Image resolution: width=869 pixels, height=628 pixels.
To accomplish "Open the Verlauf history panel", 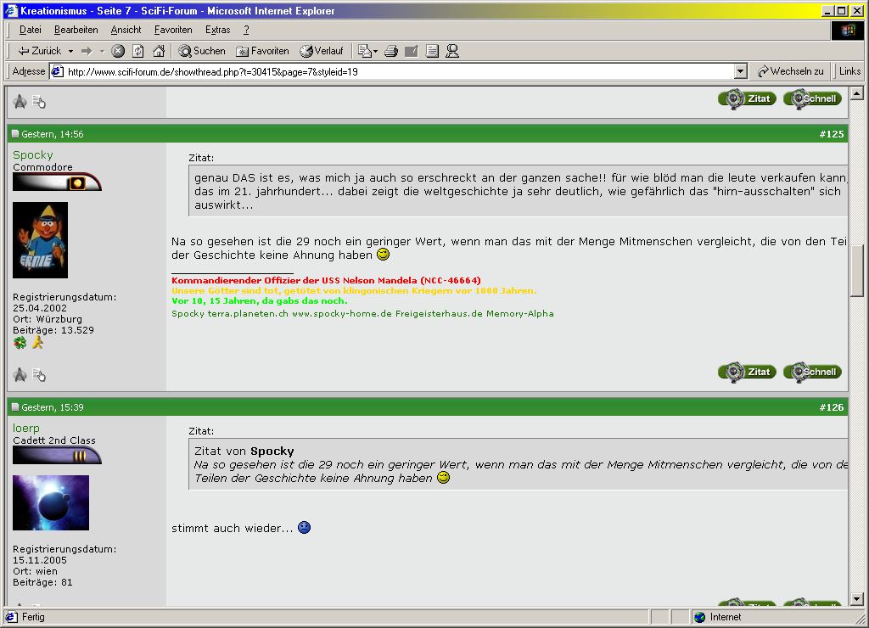I will coord(322,51).
